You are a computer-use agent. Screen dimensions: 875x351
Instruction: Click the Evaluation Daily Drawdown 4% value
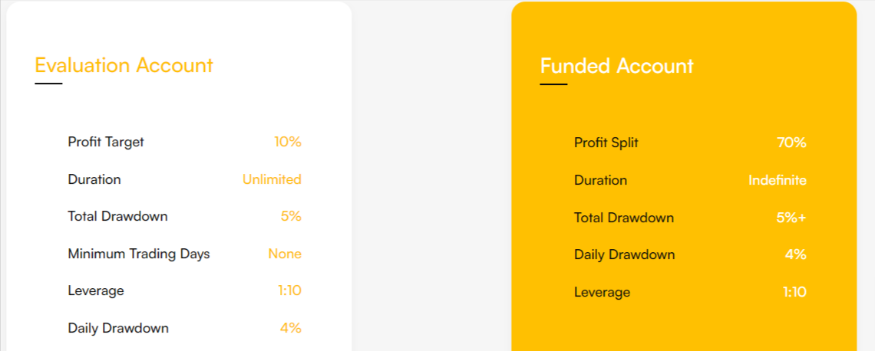pyautogui.click(x=291, y=328)
